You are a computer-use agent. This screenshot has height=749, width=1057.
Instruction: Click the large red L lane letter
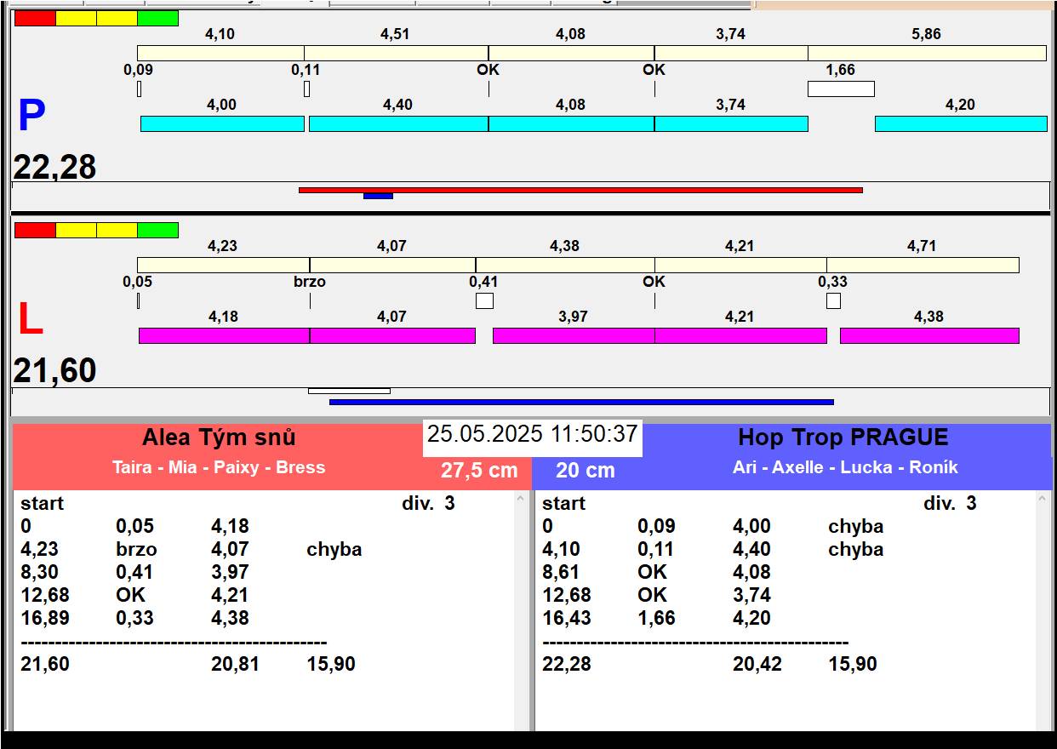tap(30, 319)
